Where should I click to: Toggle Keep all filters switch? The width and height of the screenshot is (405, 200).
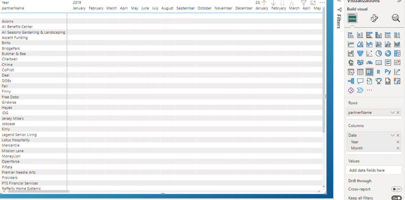pos(396,198)
